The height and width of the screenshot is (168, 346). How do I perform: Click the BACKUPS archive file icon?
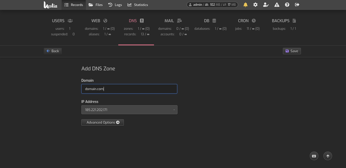(294, 21)
